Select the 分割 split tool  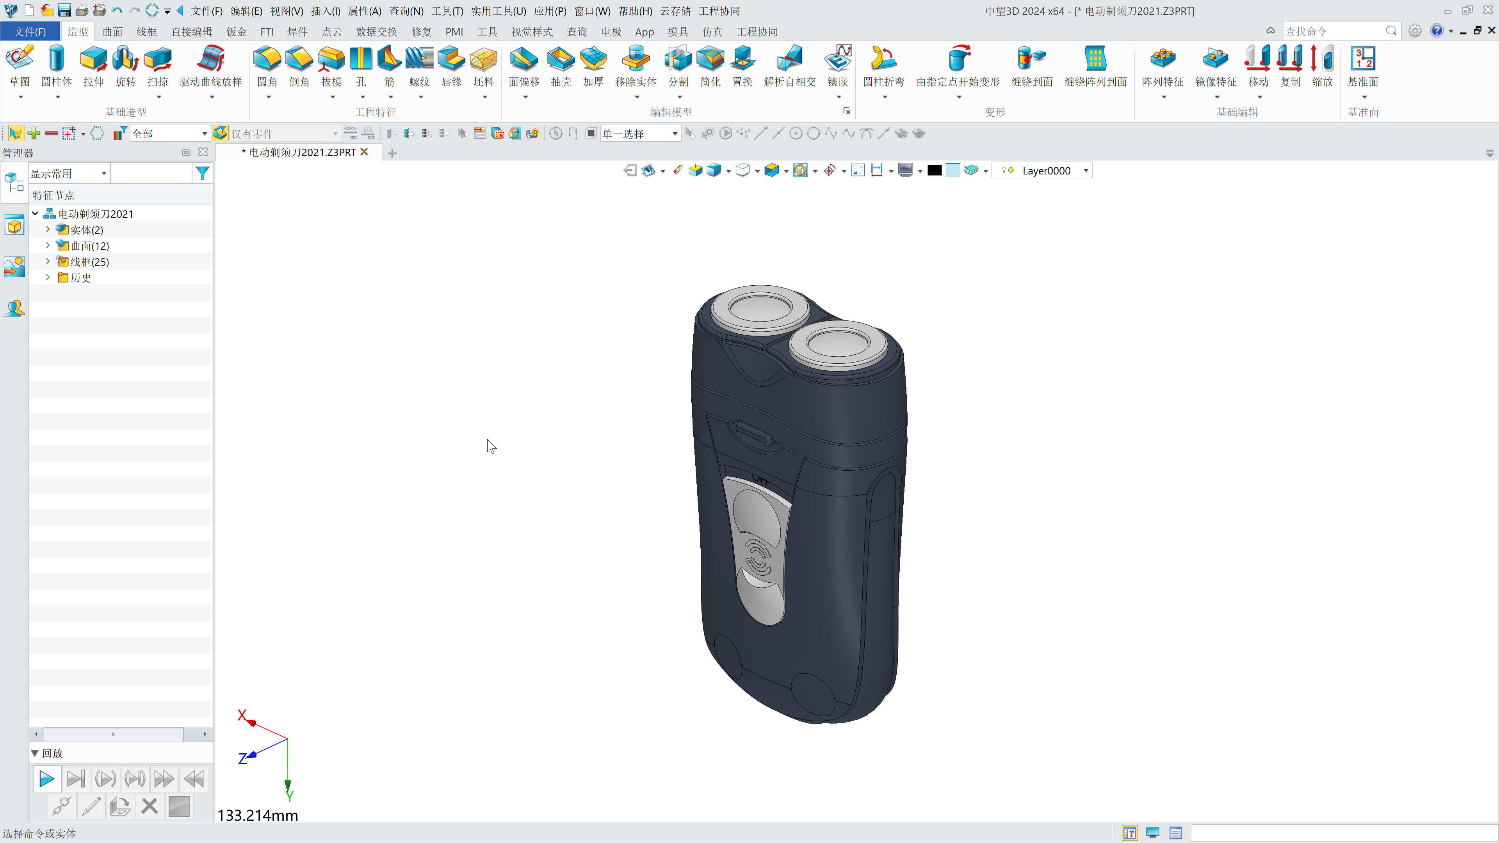pyautogui.click(x=678, y=66)
